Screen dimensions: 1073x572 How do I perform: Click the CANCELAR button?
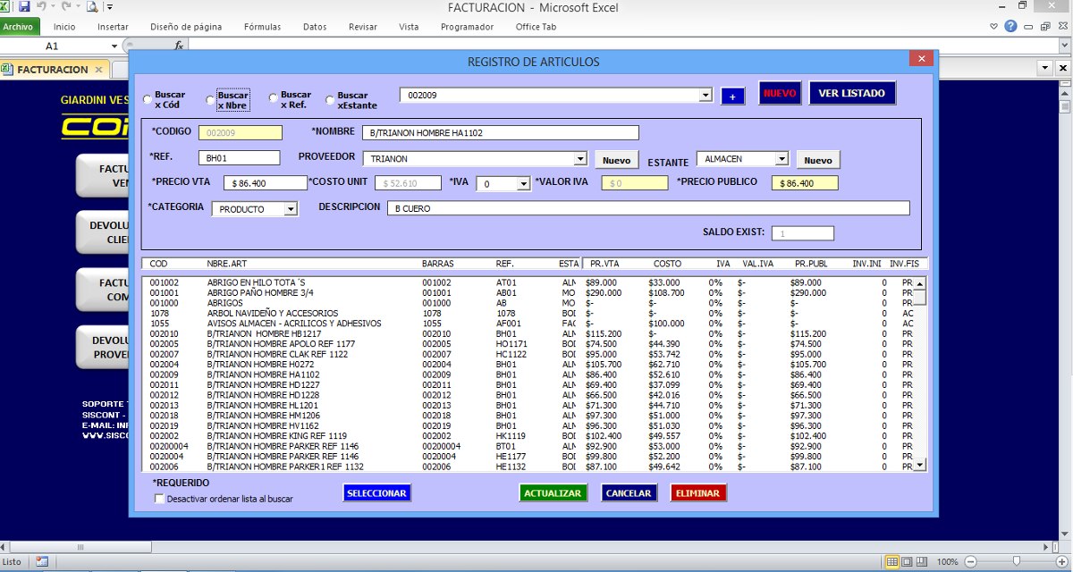629,493
